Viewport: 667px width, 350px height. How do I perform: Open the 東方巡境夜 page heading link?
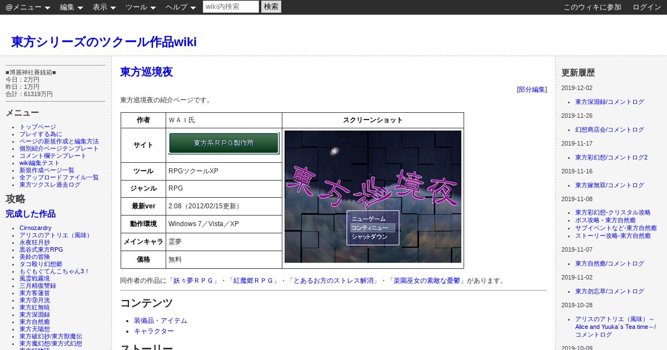(147, 72)
